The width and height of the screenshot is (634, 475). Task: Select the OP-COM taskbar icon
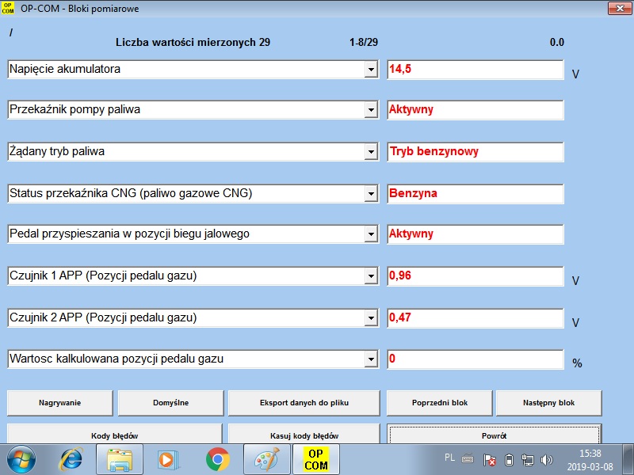pos(316,459)
